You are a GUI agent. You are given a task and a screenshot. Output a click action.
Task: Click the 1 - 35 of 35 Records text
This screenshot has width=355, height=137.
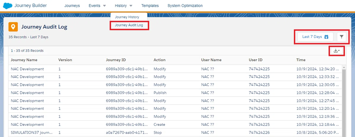pyautogui.click(x=27, y=51)
